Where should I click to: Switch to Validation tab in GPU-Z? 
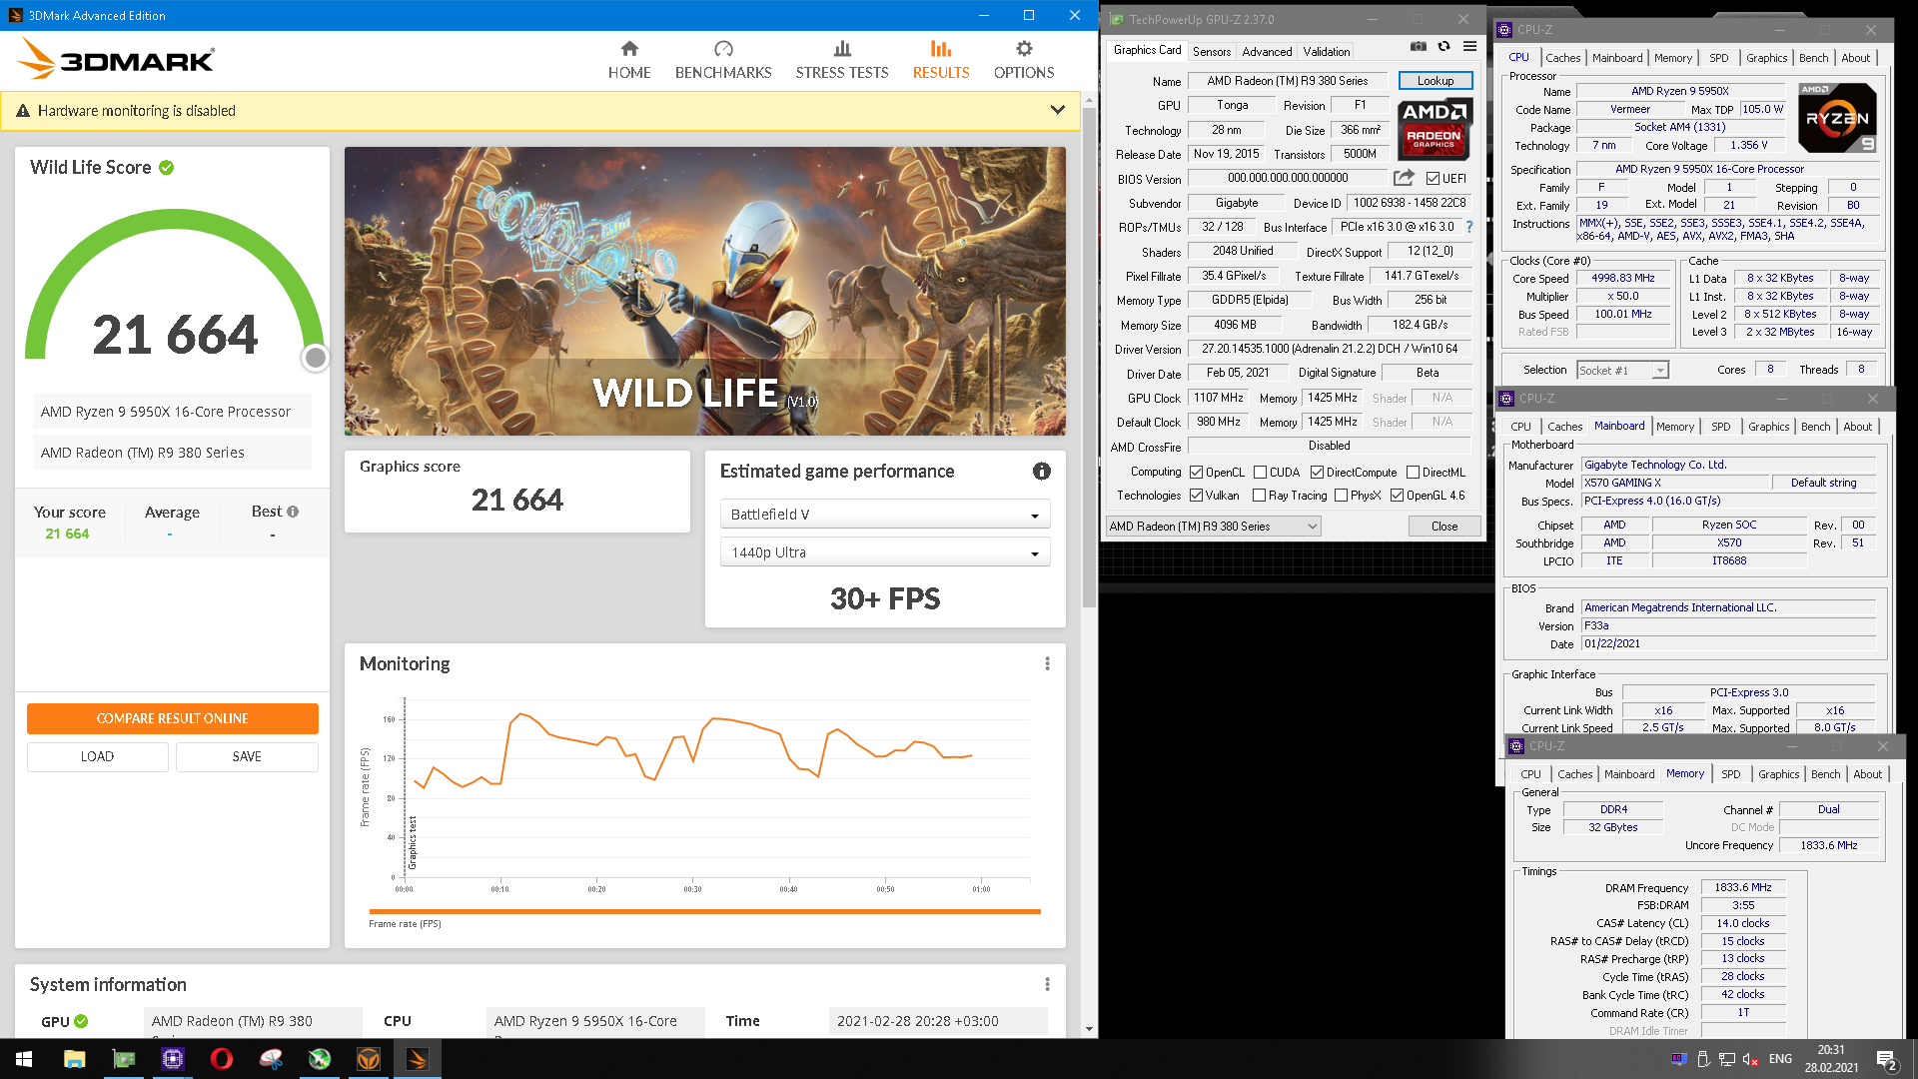click(x=1326, y=52)
